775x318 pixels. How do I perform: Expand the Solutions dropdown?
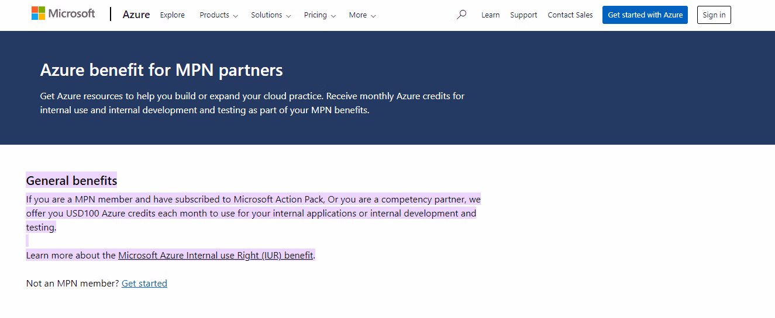point(271,15)
